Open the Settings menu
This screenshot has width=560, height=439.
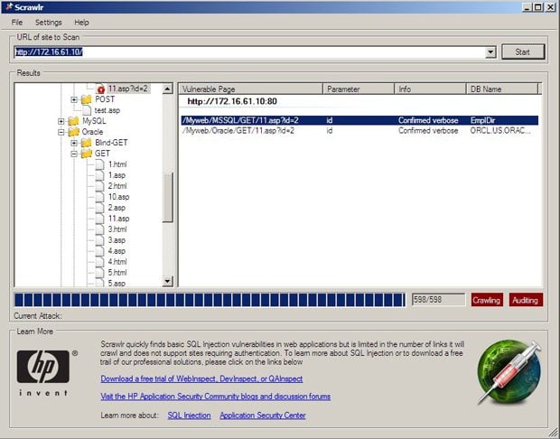tap(48, 22)
